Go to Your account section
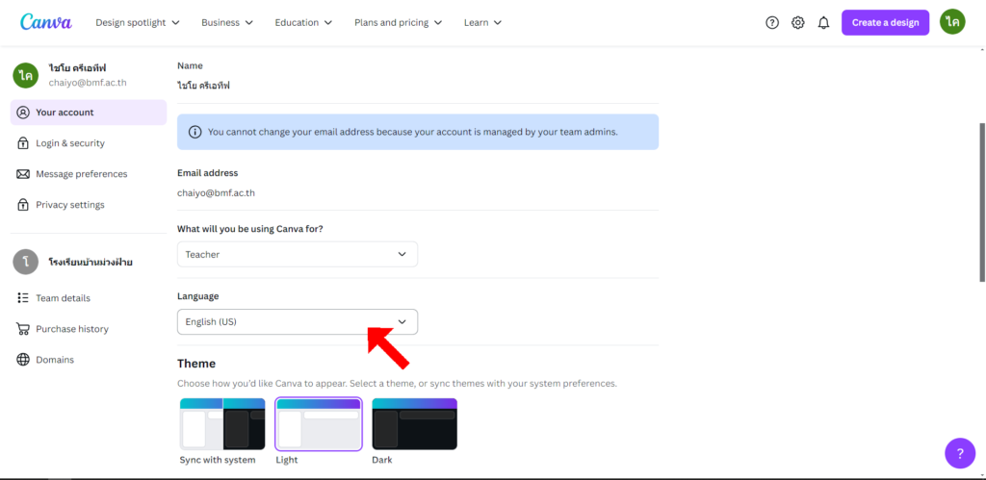 [89, 113]
